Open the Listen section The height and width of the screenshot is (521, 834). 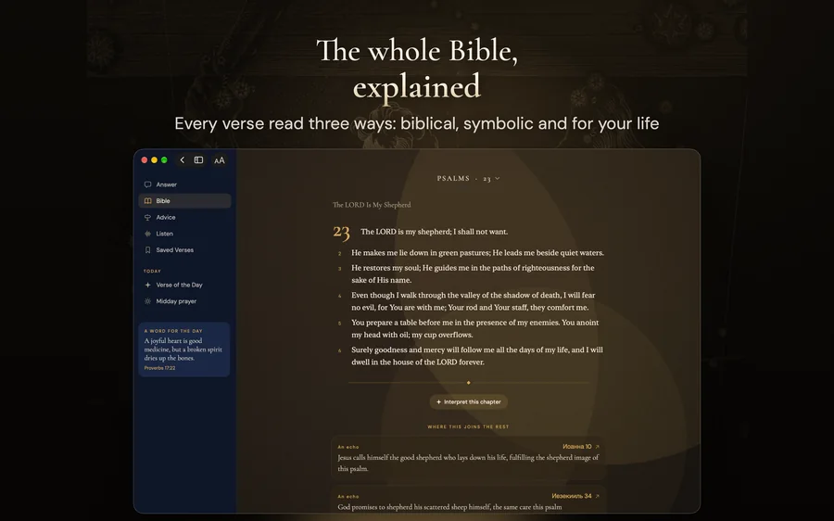pyautogui.click(x=184, y=234)
